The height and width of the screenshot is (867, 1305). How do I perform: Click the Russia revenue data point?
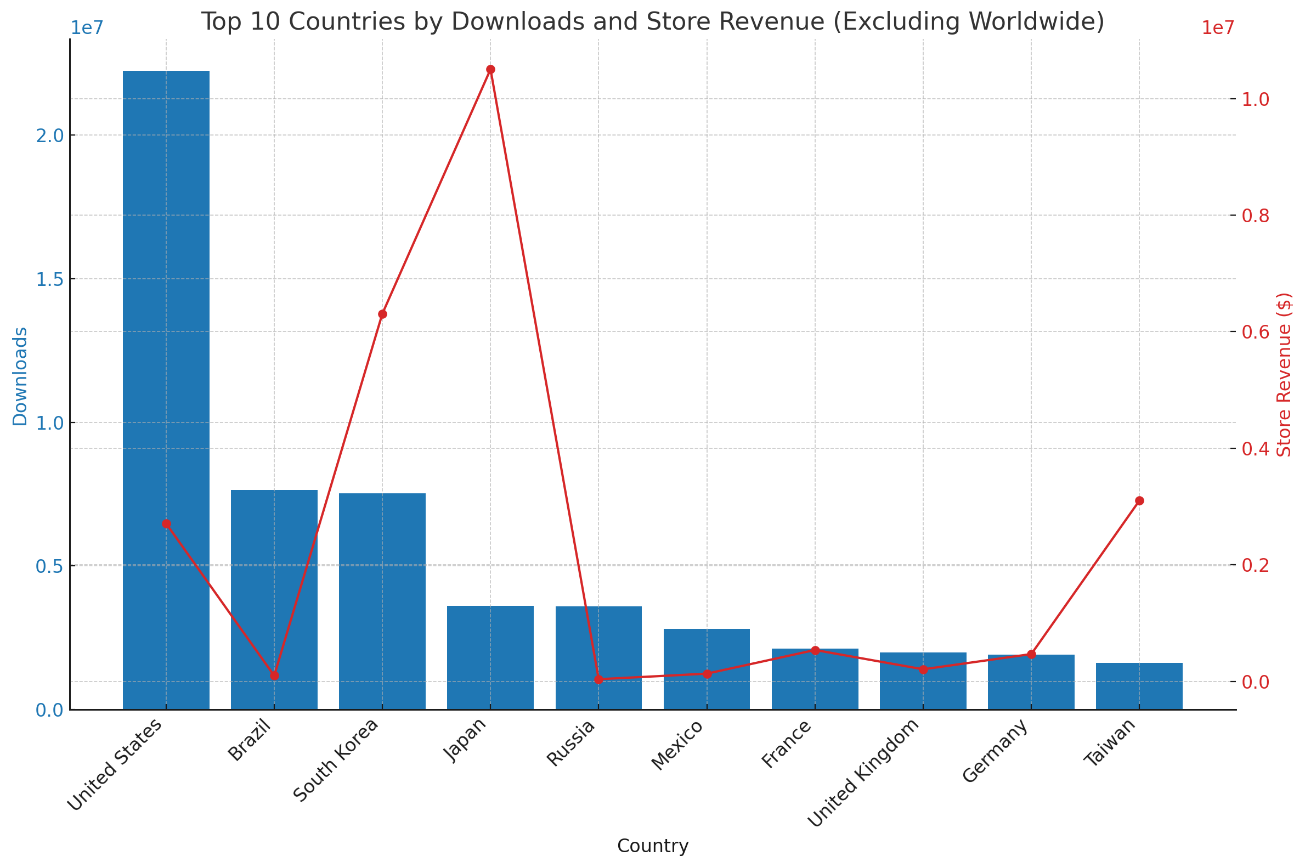point(598,679)
